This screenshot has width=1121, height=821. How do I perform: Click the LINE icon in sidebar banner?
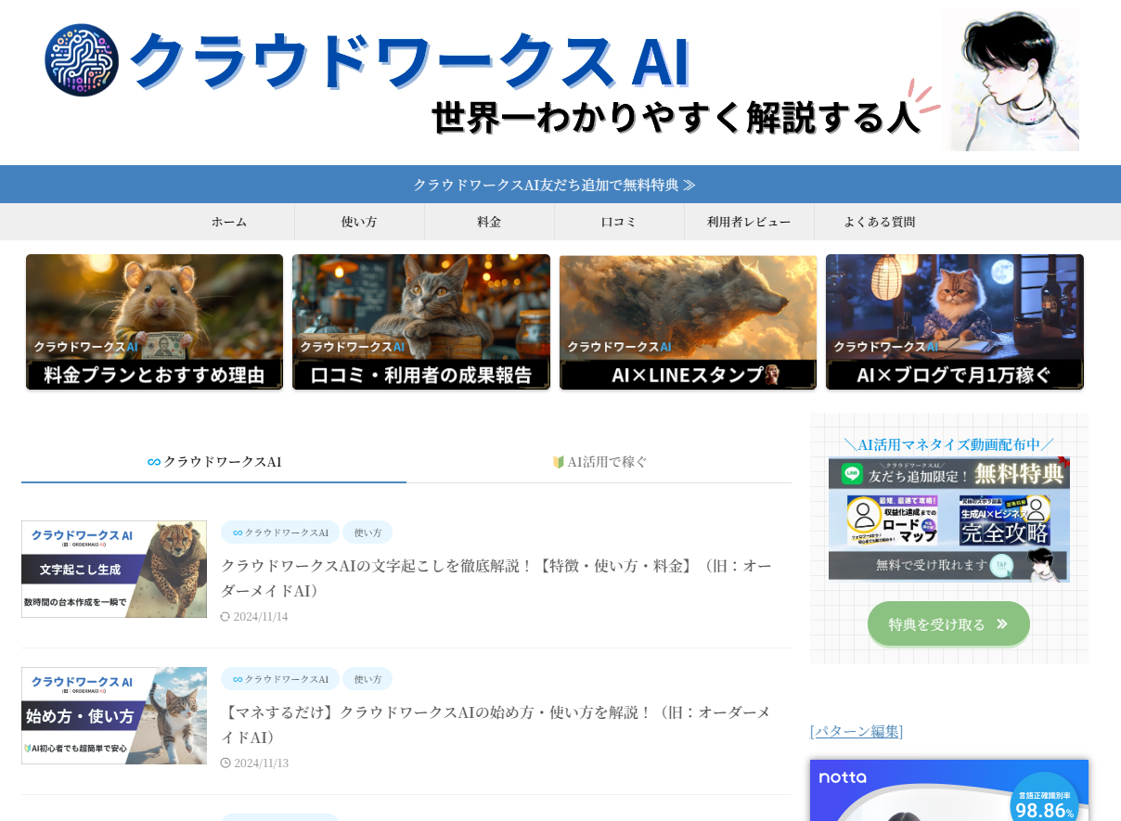coord(851,473)
